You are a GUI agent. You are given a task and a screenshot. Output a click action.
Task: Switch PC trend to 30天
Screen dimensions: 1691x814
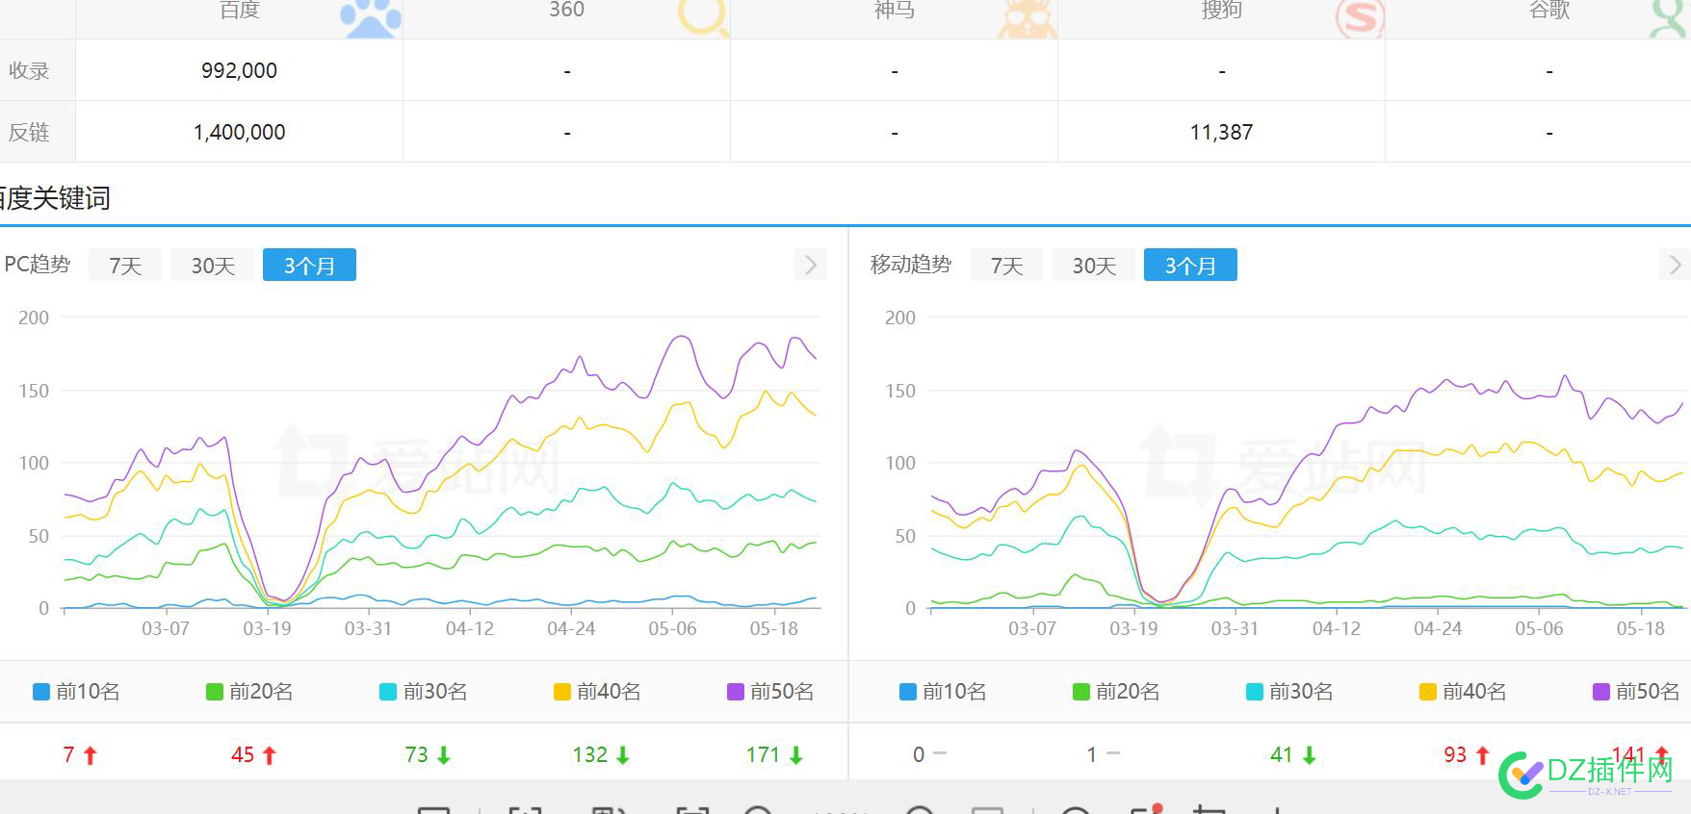coord(213,266)
